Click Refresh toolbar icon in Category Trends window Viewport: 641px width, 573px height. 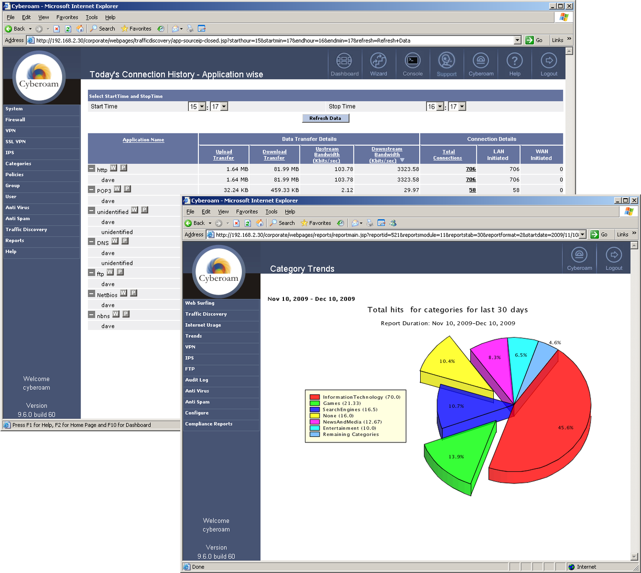pos(248,223)
